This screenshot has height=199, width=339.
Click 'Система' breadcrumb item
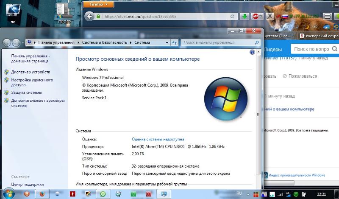click(x=142, y=42)
